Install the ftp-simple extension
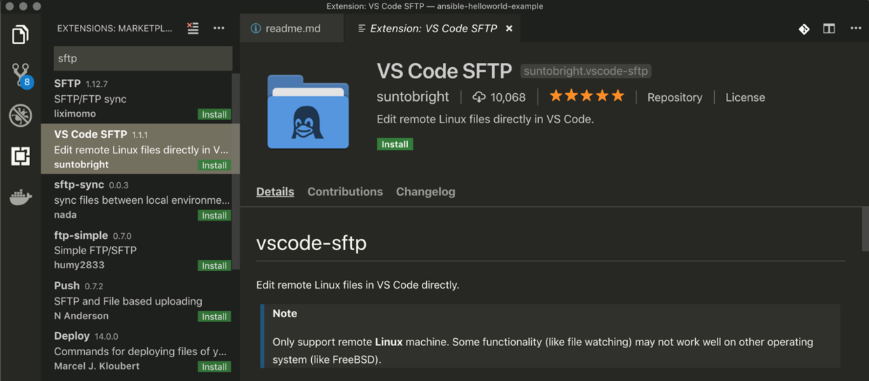This screenshot has height=381, width=869. pyautogui.click(x=214, y=266)
